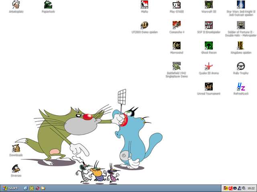Click the red K tray icon

click(x=230, y=188)
